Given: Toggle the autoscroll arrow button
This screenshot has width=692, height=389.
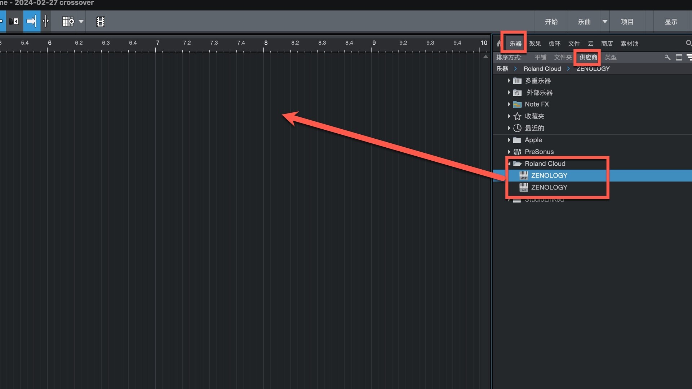Looking at the screenshot, I should click(x=31, y=22).
